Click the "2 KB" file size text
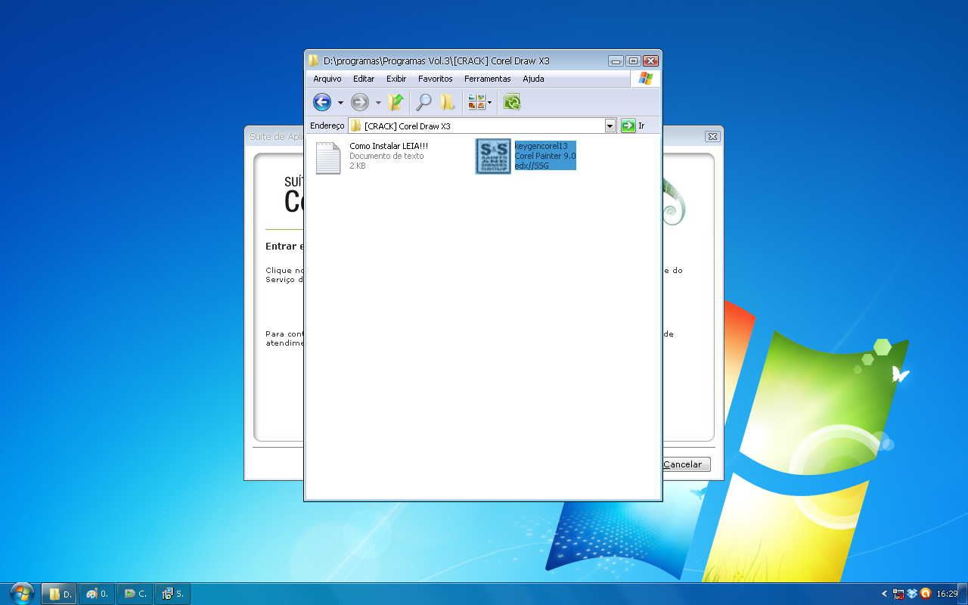This screenshot has width=968, height=605. click(357, 166)
